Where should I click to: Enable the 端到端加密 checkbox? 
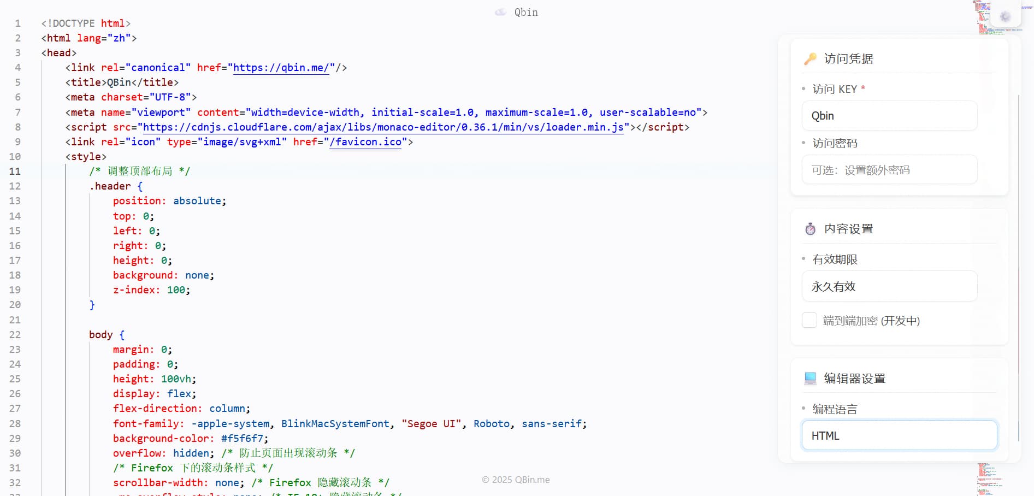(x=809, y=320)
